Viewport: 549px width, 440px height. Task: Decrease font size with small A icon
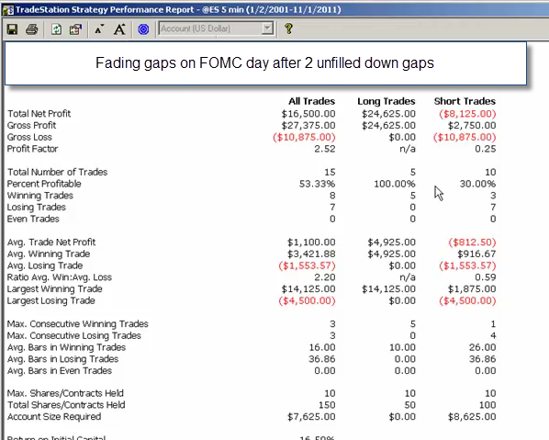point(99,29)
